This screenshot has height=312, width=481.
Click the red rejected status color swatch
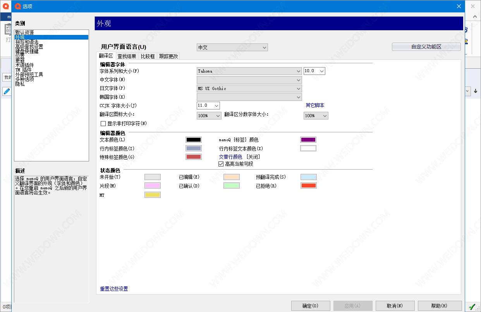tap(308, 185)
